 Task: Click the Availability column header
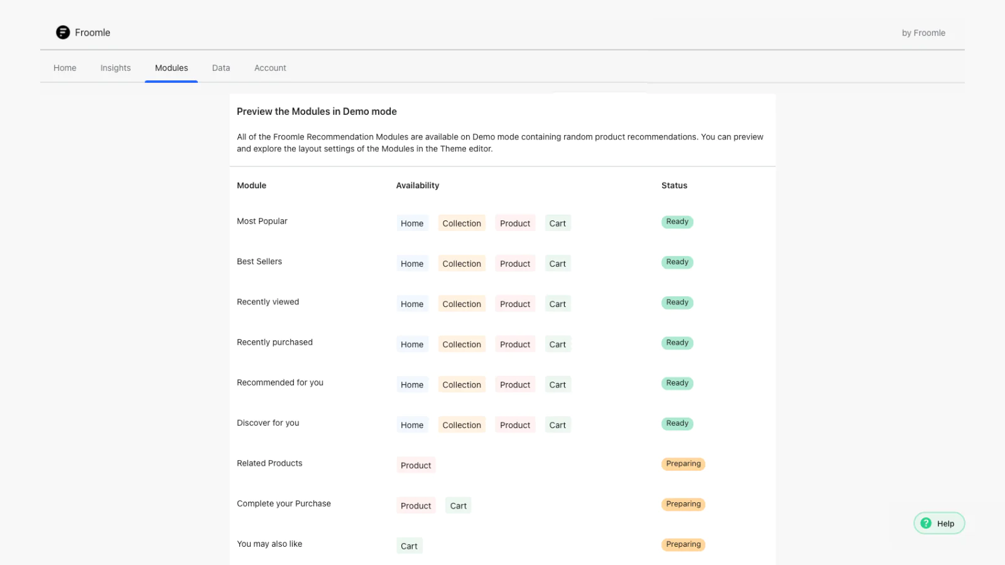418,185
